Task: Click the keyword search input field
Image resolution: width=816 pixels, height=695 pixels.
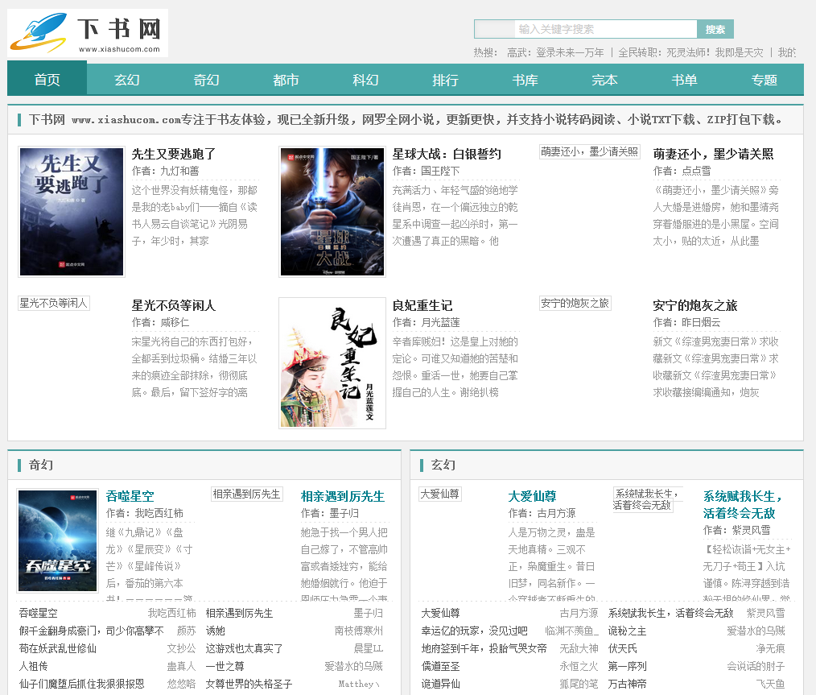Action: [605, 29]
